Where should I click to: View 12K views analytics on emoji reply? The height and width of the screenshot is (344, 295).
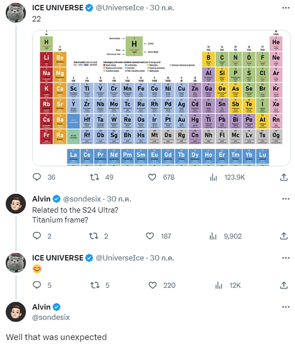click(x=213, y=285)
